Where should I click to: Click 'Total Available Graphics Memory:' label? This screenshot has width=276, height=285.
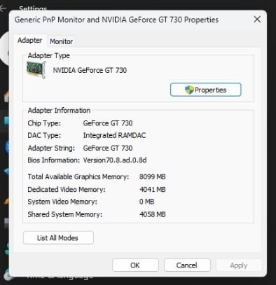click(78, 177)
